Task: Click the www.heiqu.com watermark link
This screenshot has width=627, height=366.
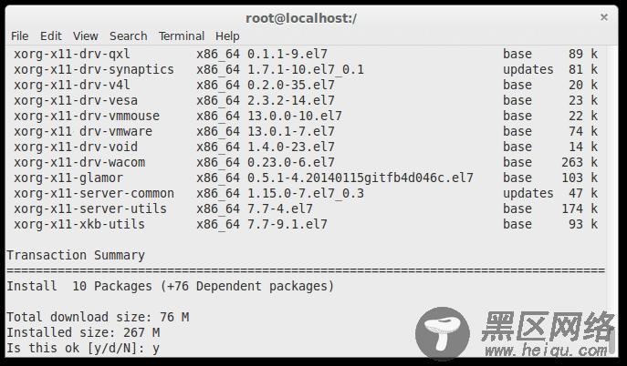Action: pos(546,351)
